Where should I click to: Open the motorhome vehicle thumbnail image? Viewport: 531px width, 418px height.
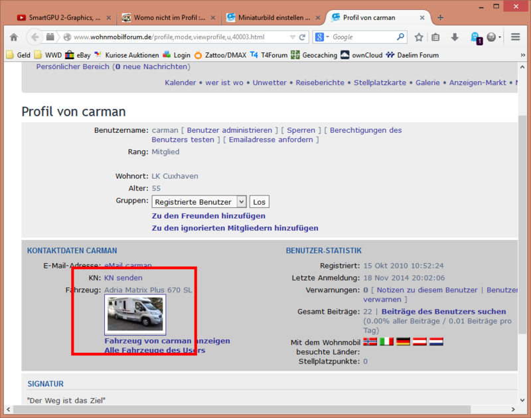tap(135, 314)
